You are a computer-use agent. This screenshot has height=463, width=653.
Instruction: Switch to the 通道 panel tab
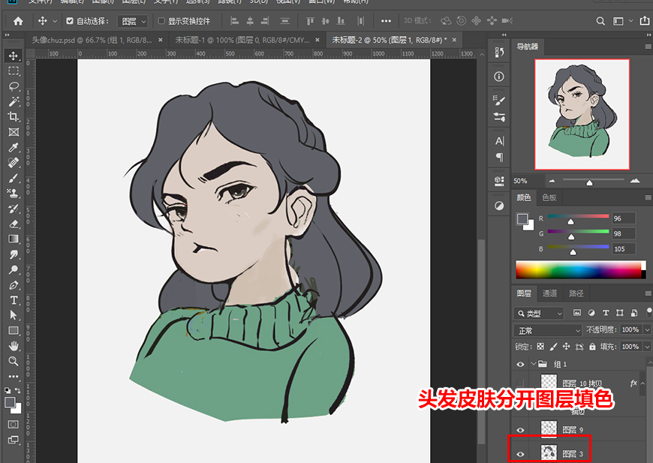[549, 293]
